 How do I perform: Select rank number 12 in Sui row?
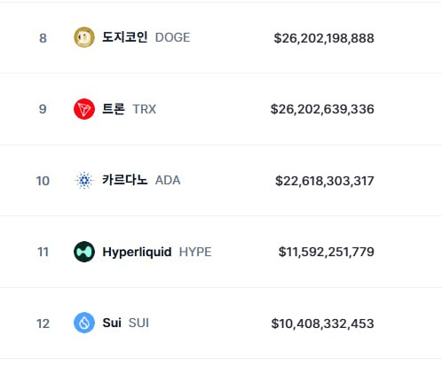tap(43, 324)
